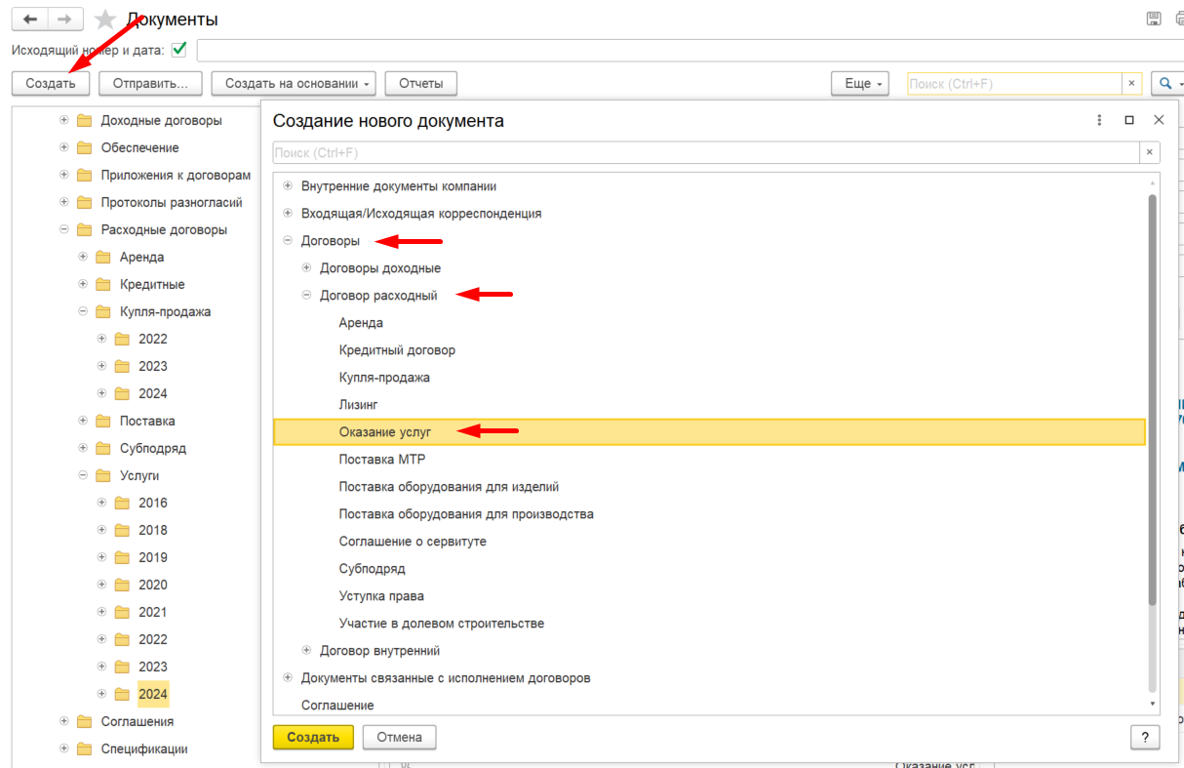The height and width of the screenshot is (768, 1184).
Task: Focus the dialog's Поиск search field
Action: point(706,152)
